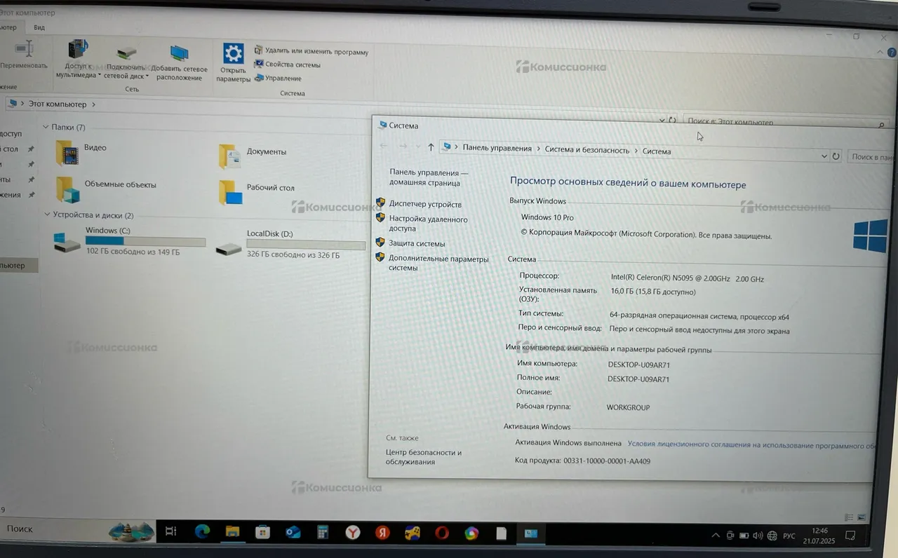
Task: Go to Панель управления breadcrumb
Action: [497, 148]
